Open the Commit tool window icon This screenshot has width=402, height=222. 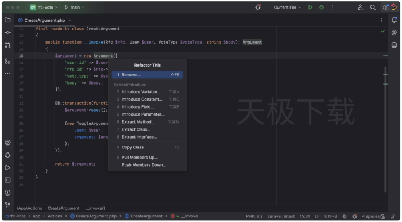[7, 32]
